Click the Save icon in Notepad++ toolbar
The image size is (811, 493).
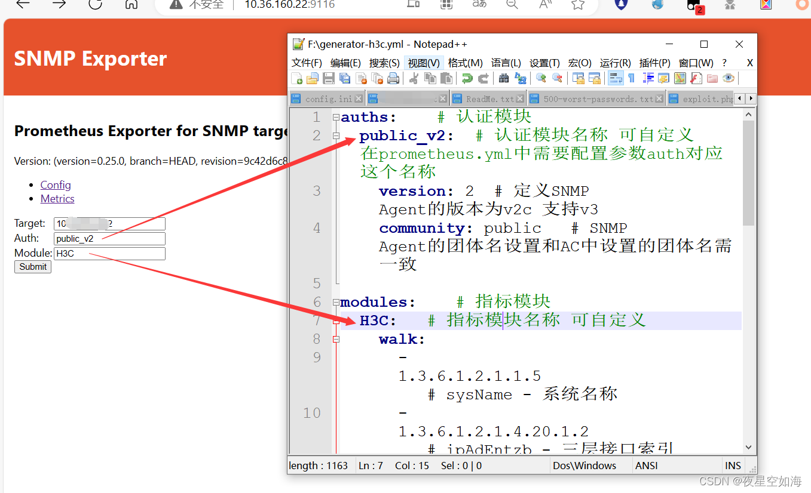tap(329, 78)
